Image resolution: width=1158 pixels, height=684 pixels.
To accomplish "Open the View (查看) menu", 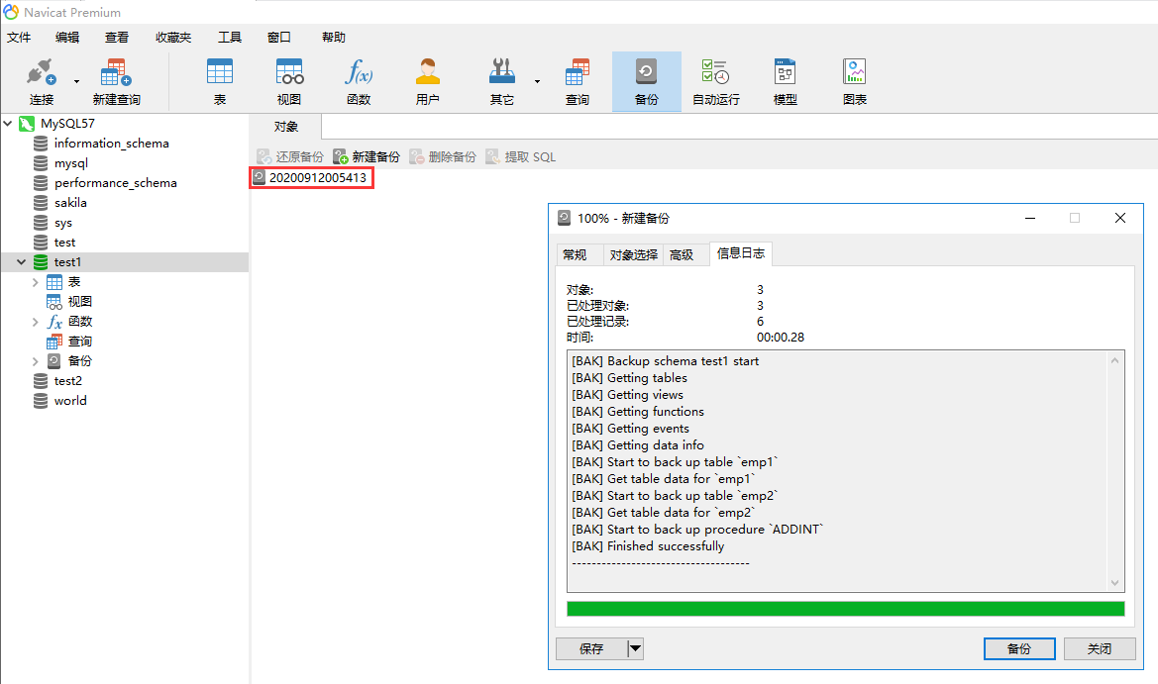I will point(117,37).
